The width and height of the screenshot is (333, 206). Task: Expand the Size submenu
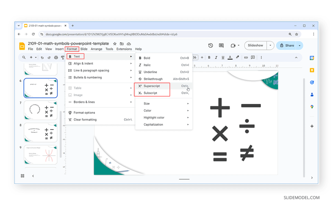click(164, 104)
